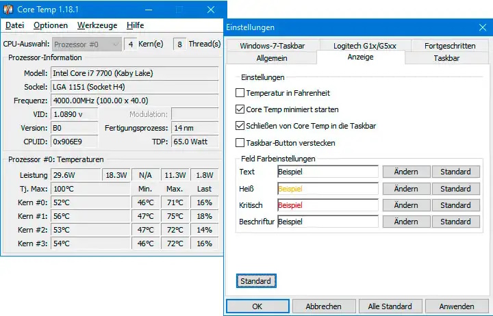This screenshot has width=493, height=316.
Task: Reset Heiß color with its Standard button
Action: tap(455, 189)
